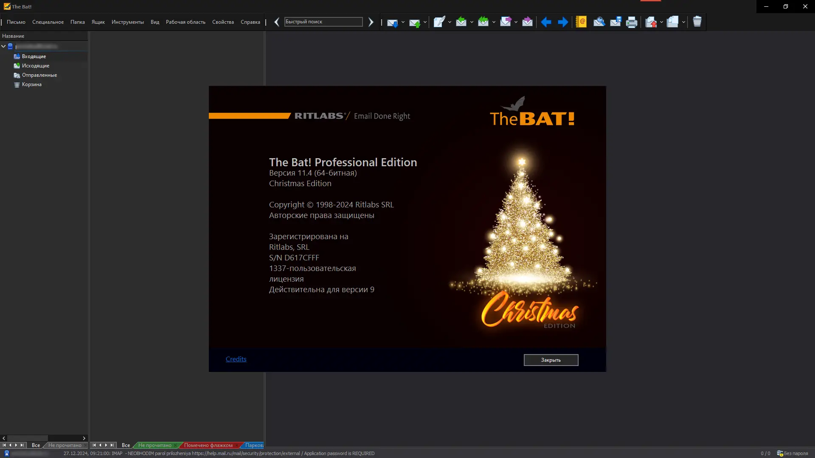Click the Get new mail icon

(x=392, y=22)
